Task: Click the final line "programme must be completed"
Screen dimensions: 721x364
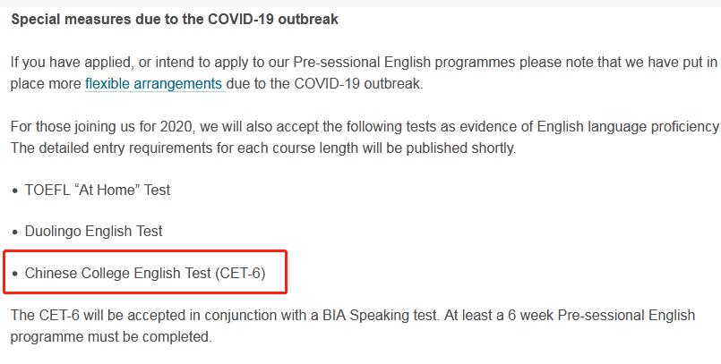Action: click(111, 337)
